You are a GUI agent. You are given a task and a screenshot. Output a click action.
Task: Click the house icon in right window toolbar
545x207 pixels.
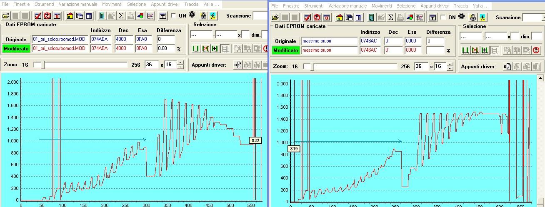(340, 17)
